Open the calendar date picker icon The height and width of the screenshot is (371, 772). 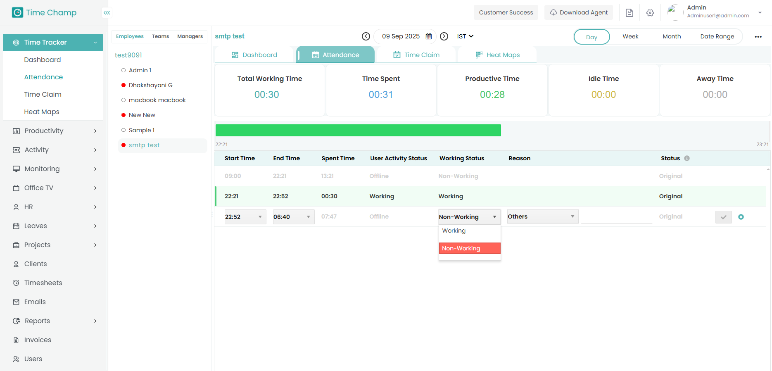[429, 36]
